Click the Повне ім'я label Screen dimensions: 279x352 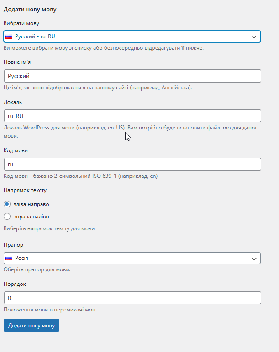pyautogui.click(x=19, y=62)
